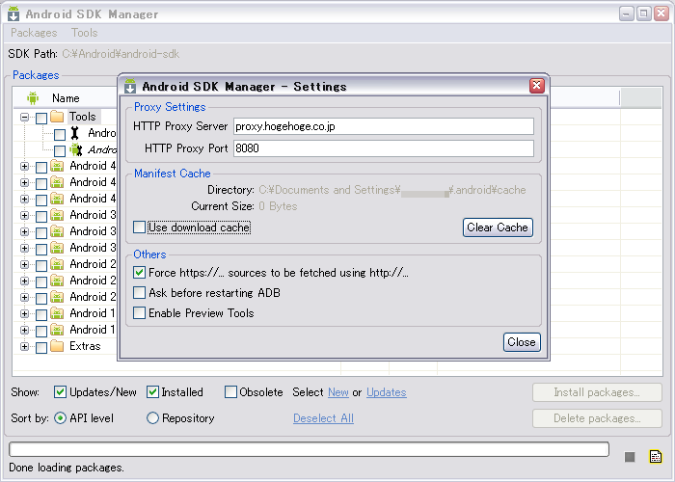Screen dimensions: 675x482
Task: Click the Close button in Settings dialog
Action: (522, 342)
